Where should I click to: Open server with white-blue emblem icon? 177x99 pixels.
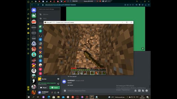click(x=34, y=43)
